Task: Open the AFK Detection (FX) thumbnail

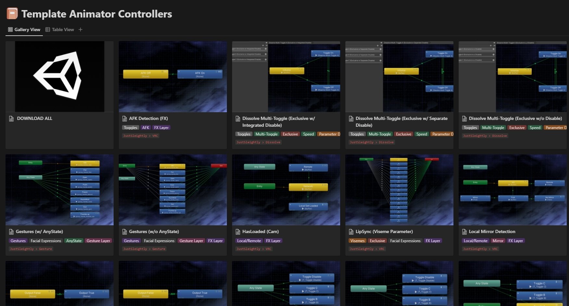Action: pyautogui.click(x=173, y=76)
